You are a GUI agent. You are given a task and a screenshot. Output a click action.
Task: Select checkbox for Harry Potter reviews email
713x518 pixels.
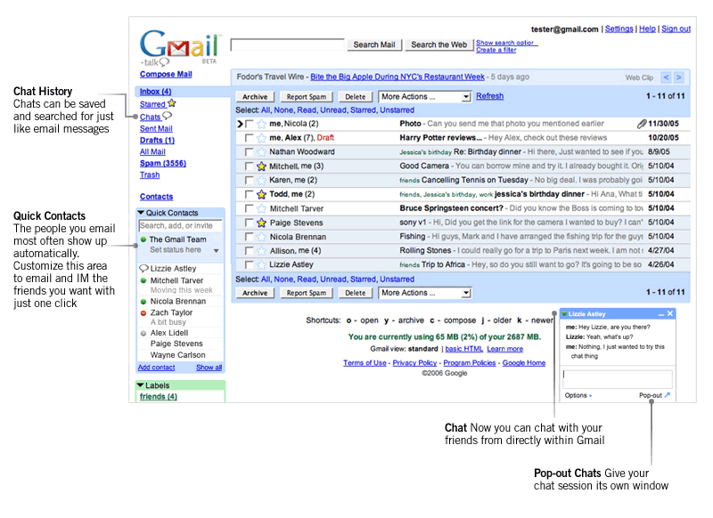coord(249,138)
